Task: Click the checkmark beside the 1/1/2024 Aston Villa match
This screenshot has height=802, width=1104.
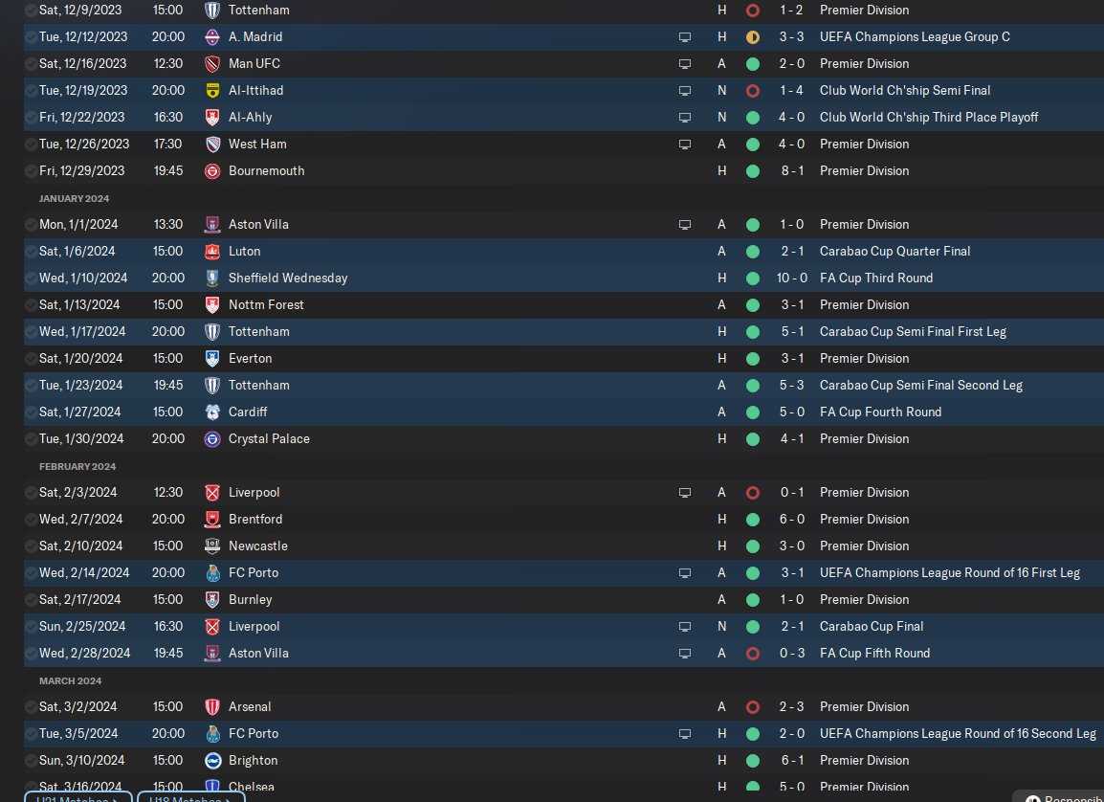Action: pos(33,225)
